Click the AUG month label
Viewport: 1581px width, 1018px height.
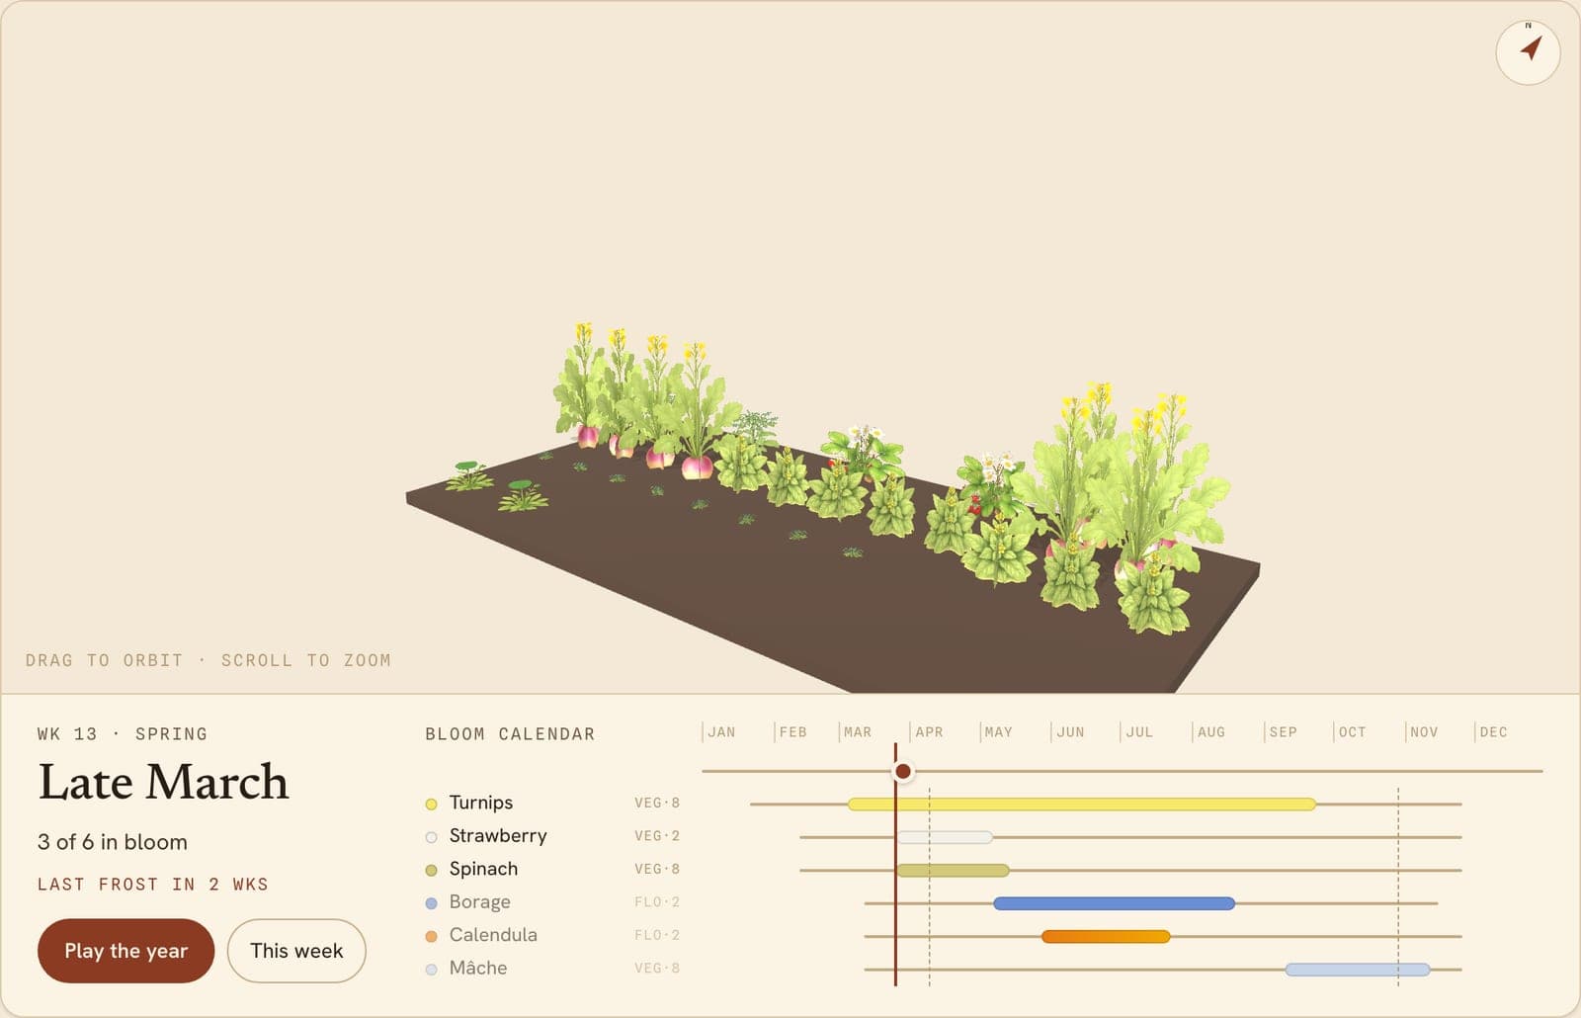tap(1211, 732)
